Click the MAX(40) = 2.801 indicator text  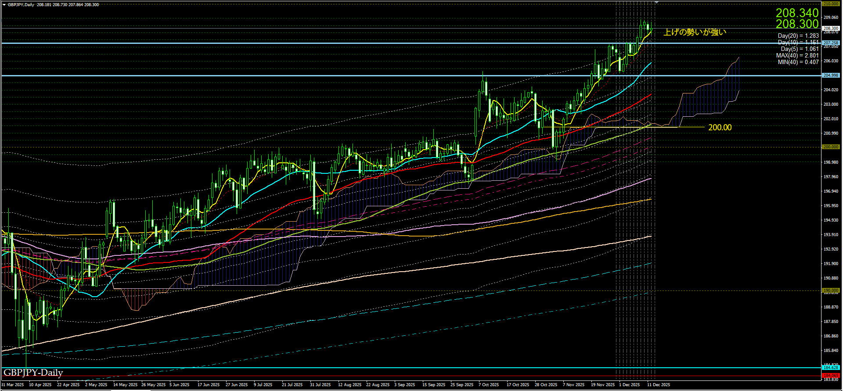(797, 56)
